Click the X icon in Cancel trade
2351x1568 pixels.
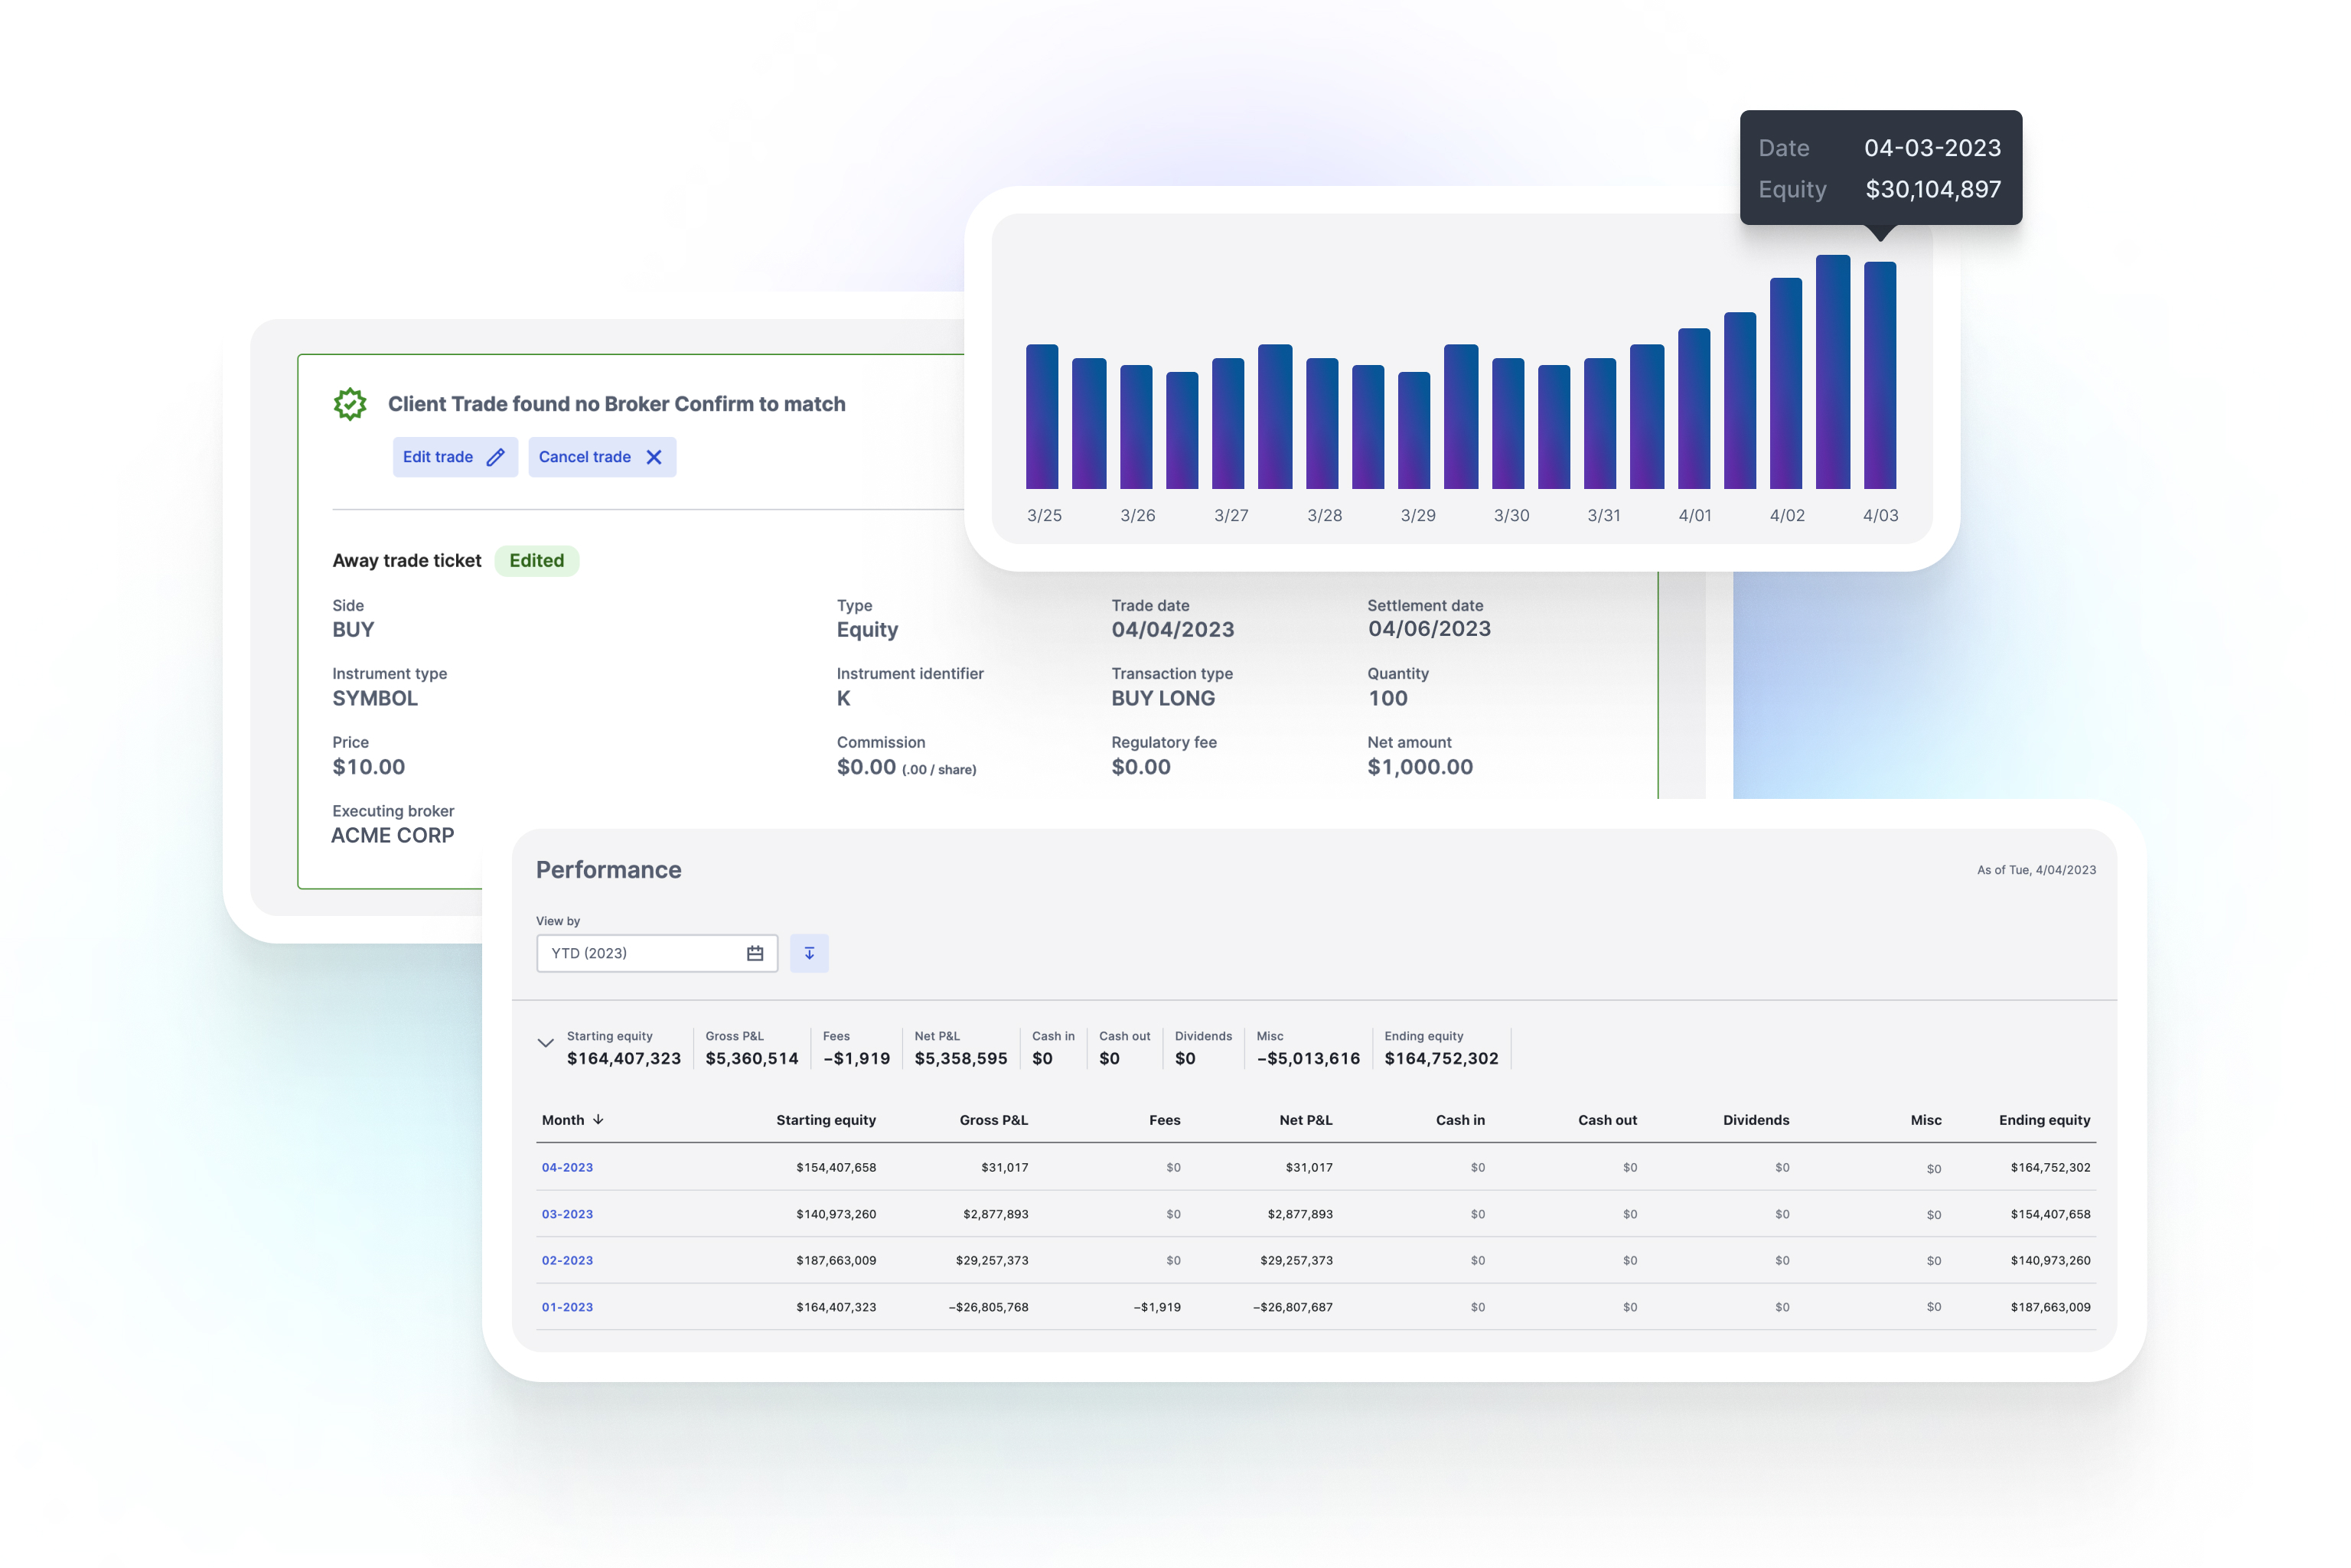coord(654,458)
